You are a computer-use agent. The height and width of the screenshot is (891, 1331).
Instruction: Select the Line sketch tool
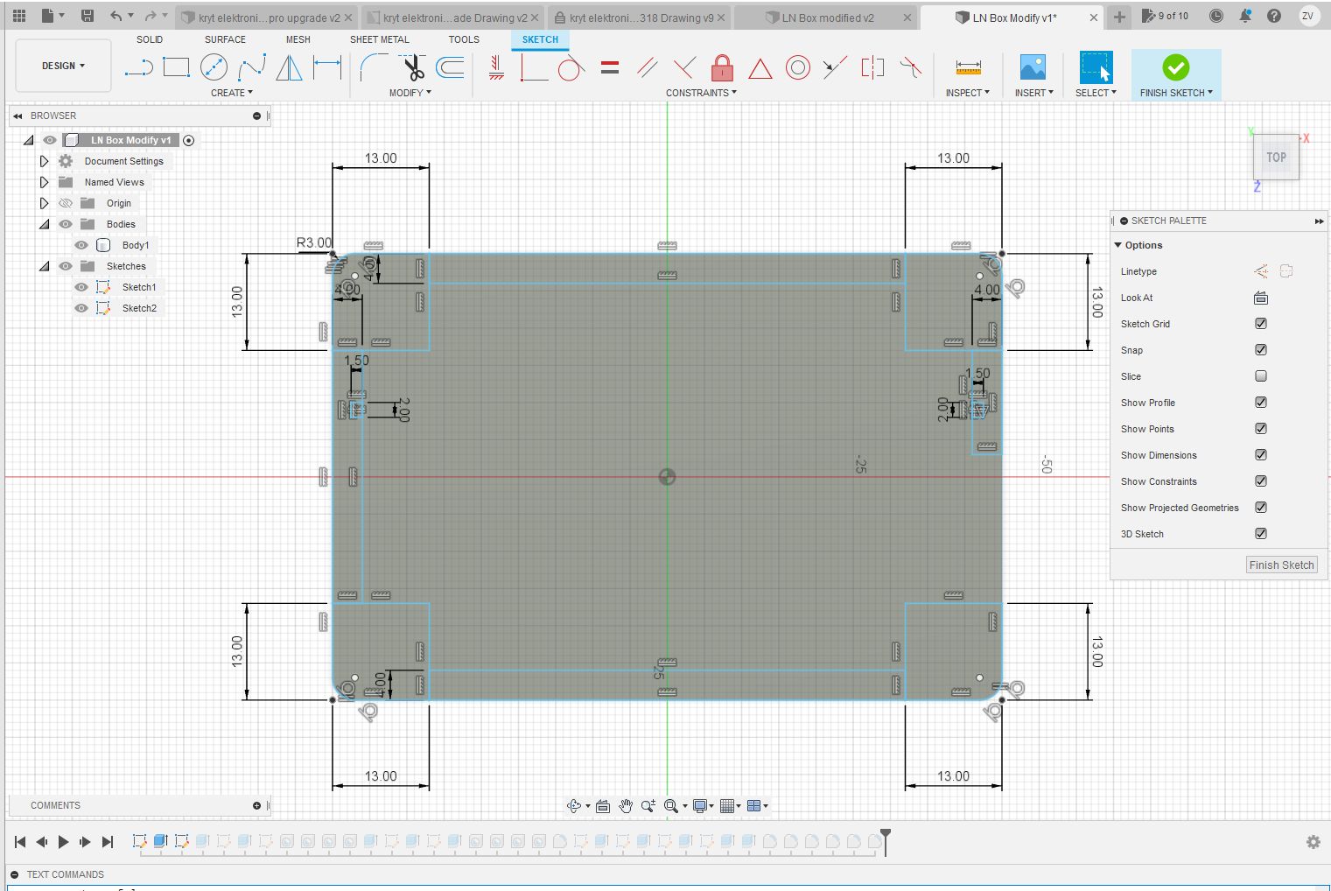tap(138, 67)
